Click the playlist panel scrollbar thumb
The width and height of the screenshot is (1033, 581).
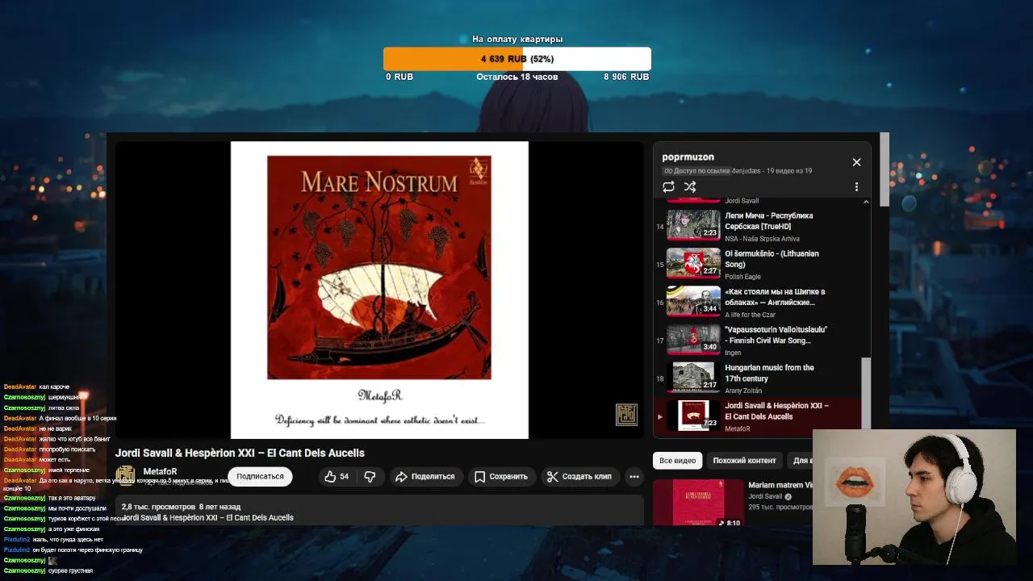tap(866, 392)
